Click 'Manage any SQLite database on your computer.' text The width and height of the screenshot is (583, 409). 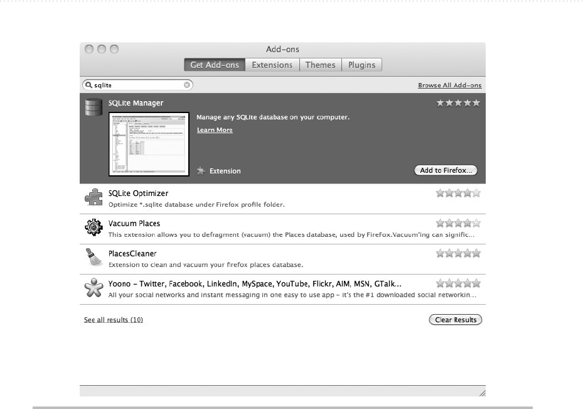pyautogui.click(x=273, y=117)
